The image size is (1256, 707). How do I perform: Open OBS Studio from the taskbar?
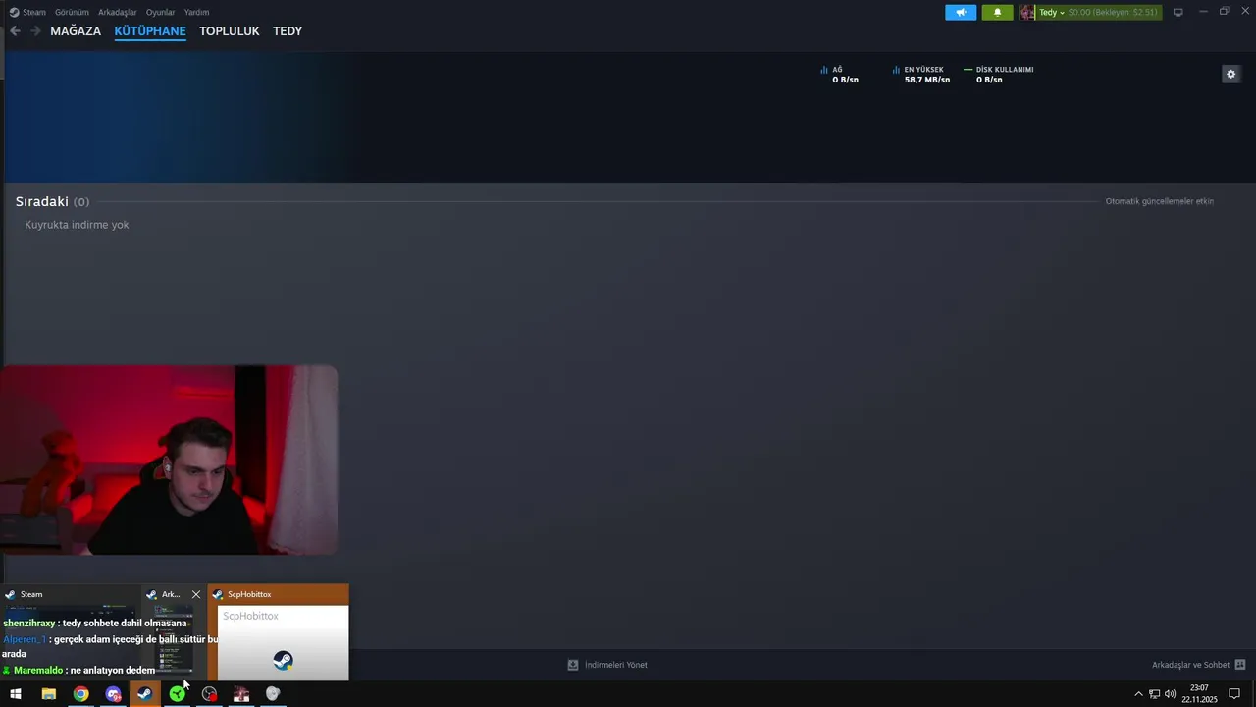tap(209, 694)
